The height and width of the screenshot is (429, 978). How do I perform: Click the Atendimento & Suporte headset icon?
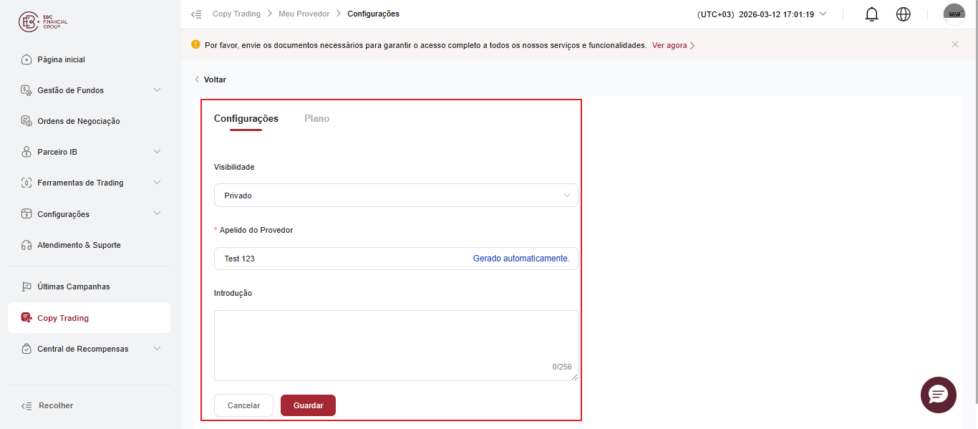[26, 245]
